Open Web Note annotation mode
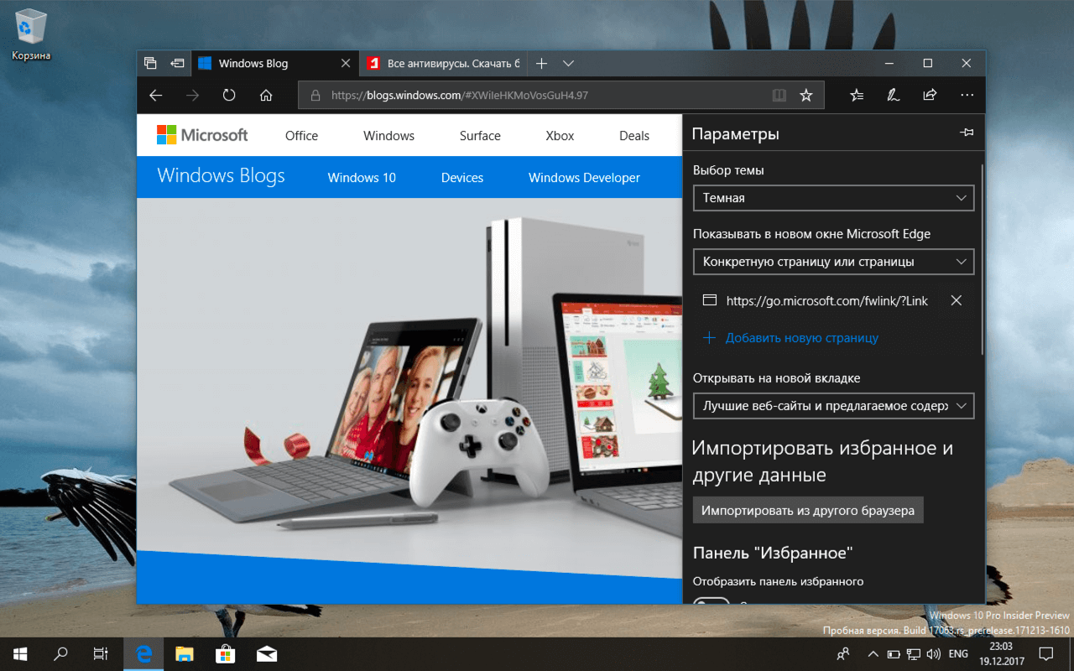The height and width of the screenshot is (671, 1074). (893, 95)
